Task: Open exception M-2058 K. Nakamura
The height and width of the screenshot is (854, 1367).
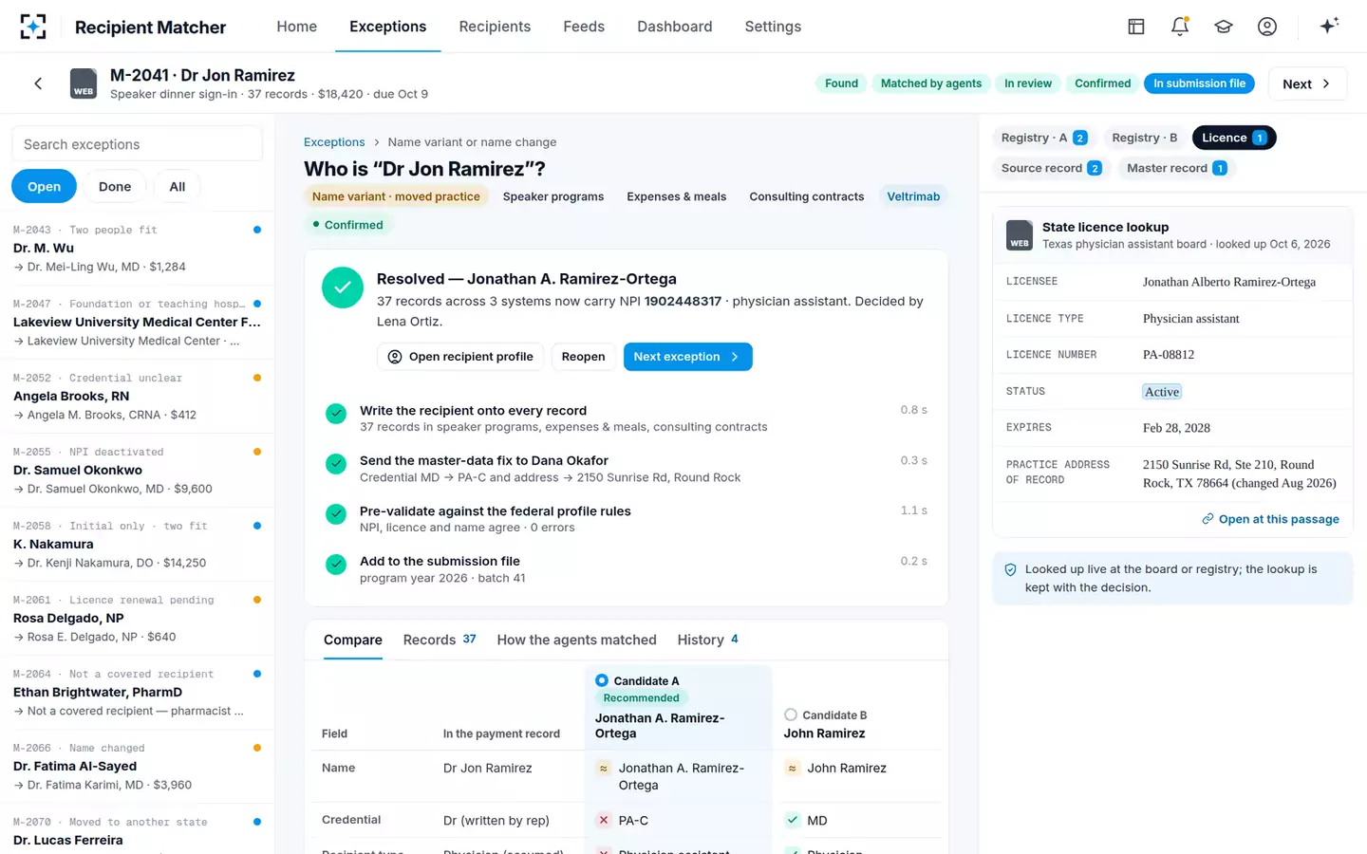Action: pos(137,544)
